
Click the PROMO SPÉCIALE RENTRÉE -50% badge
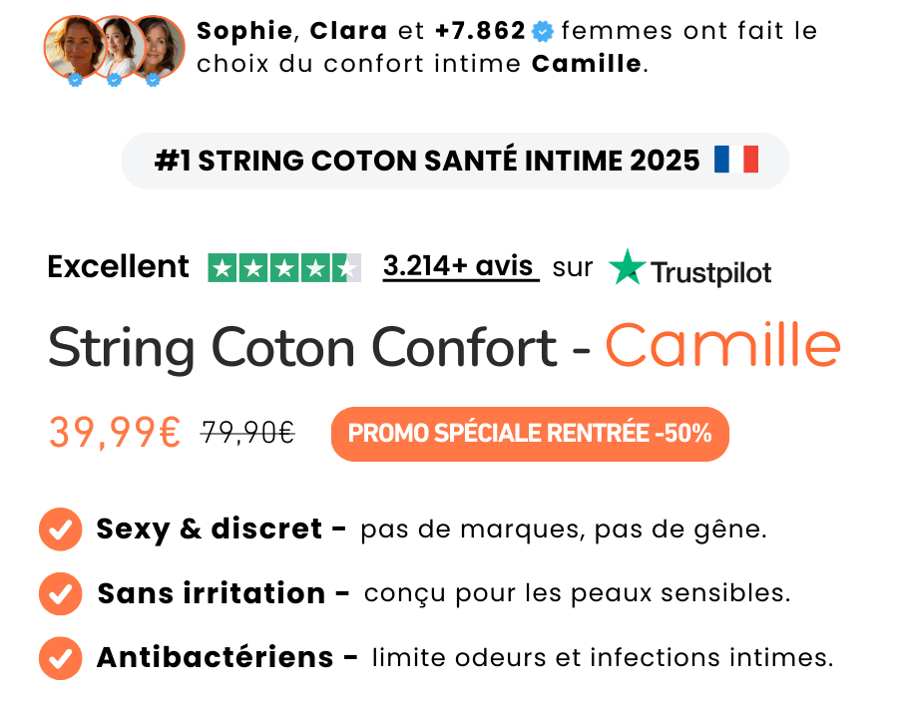coord(530,434)
